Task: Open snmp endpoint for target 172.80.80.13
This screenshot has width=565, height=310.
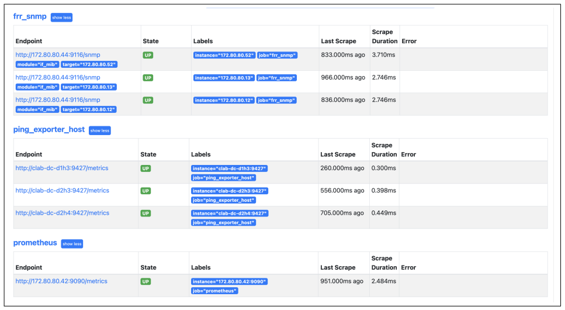Action: point(58,77)
